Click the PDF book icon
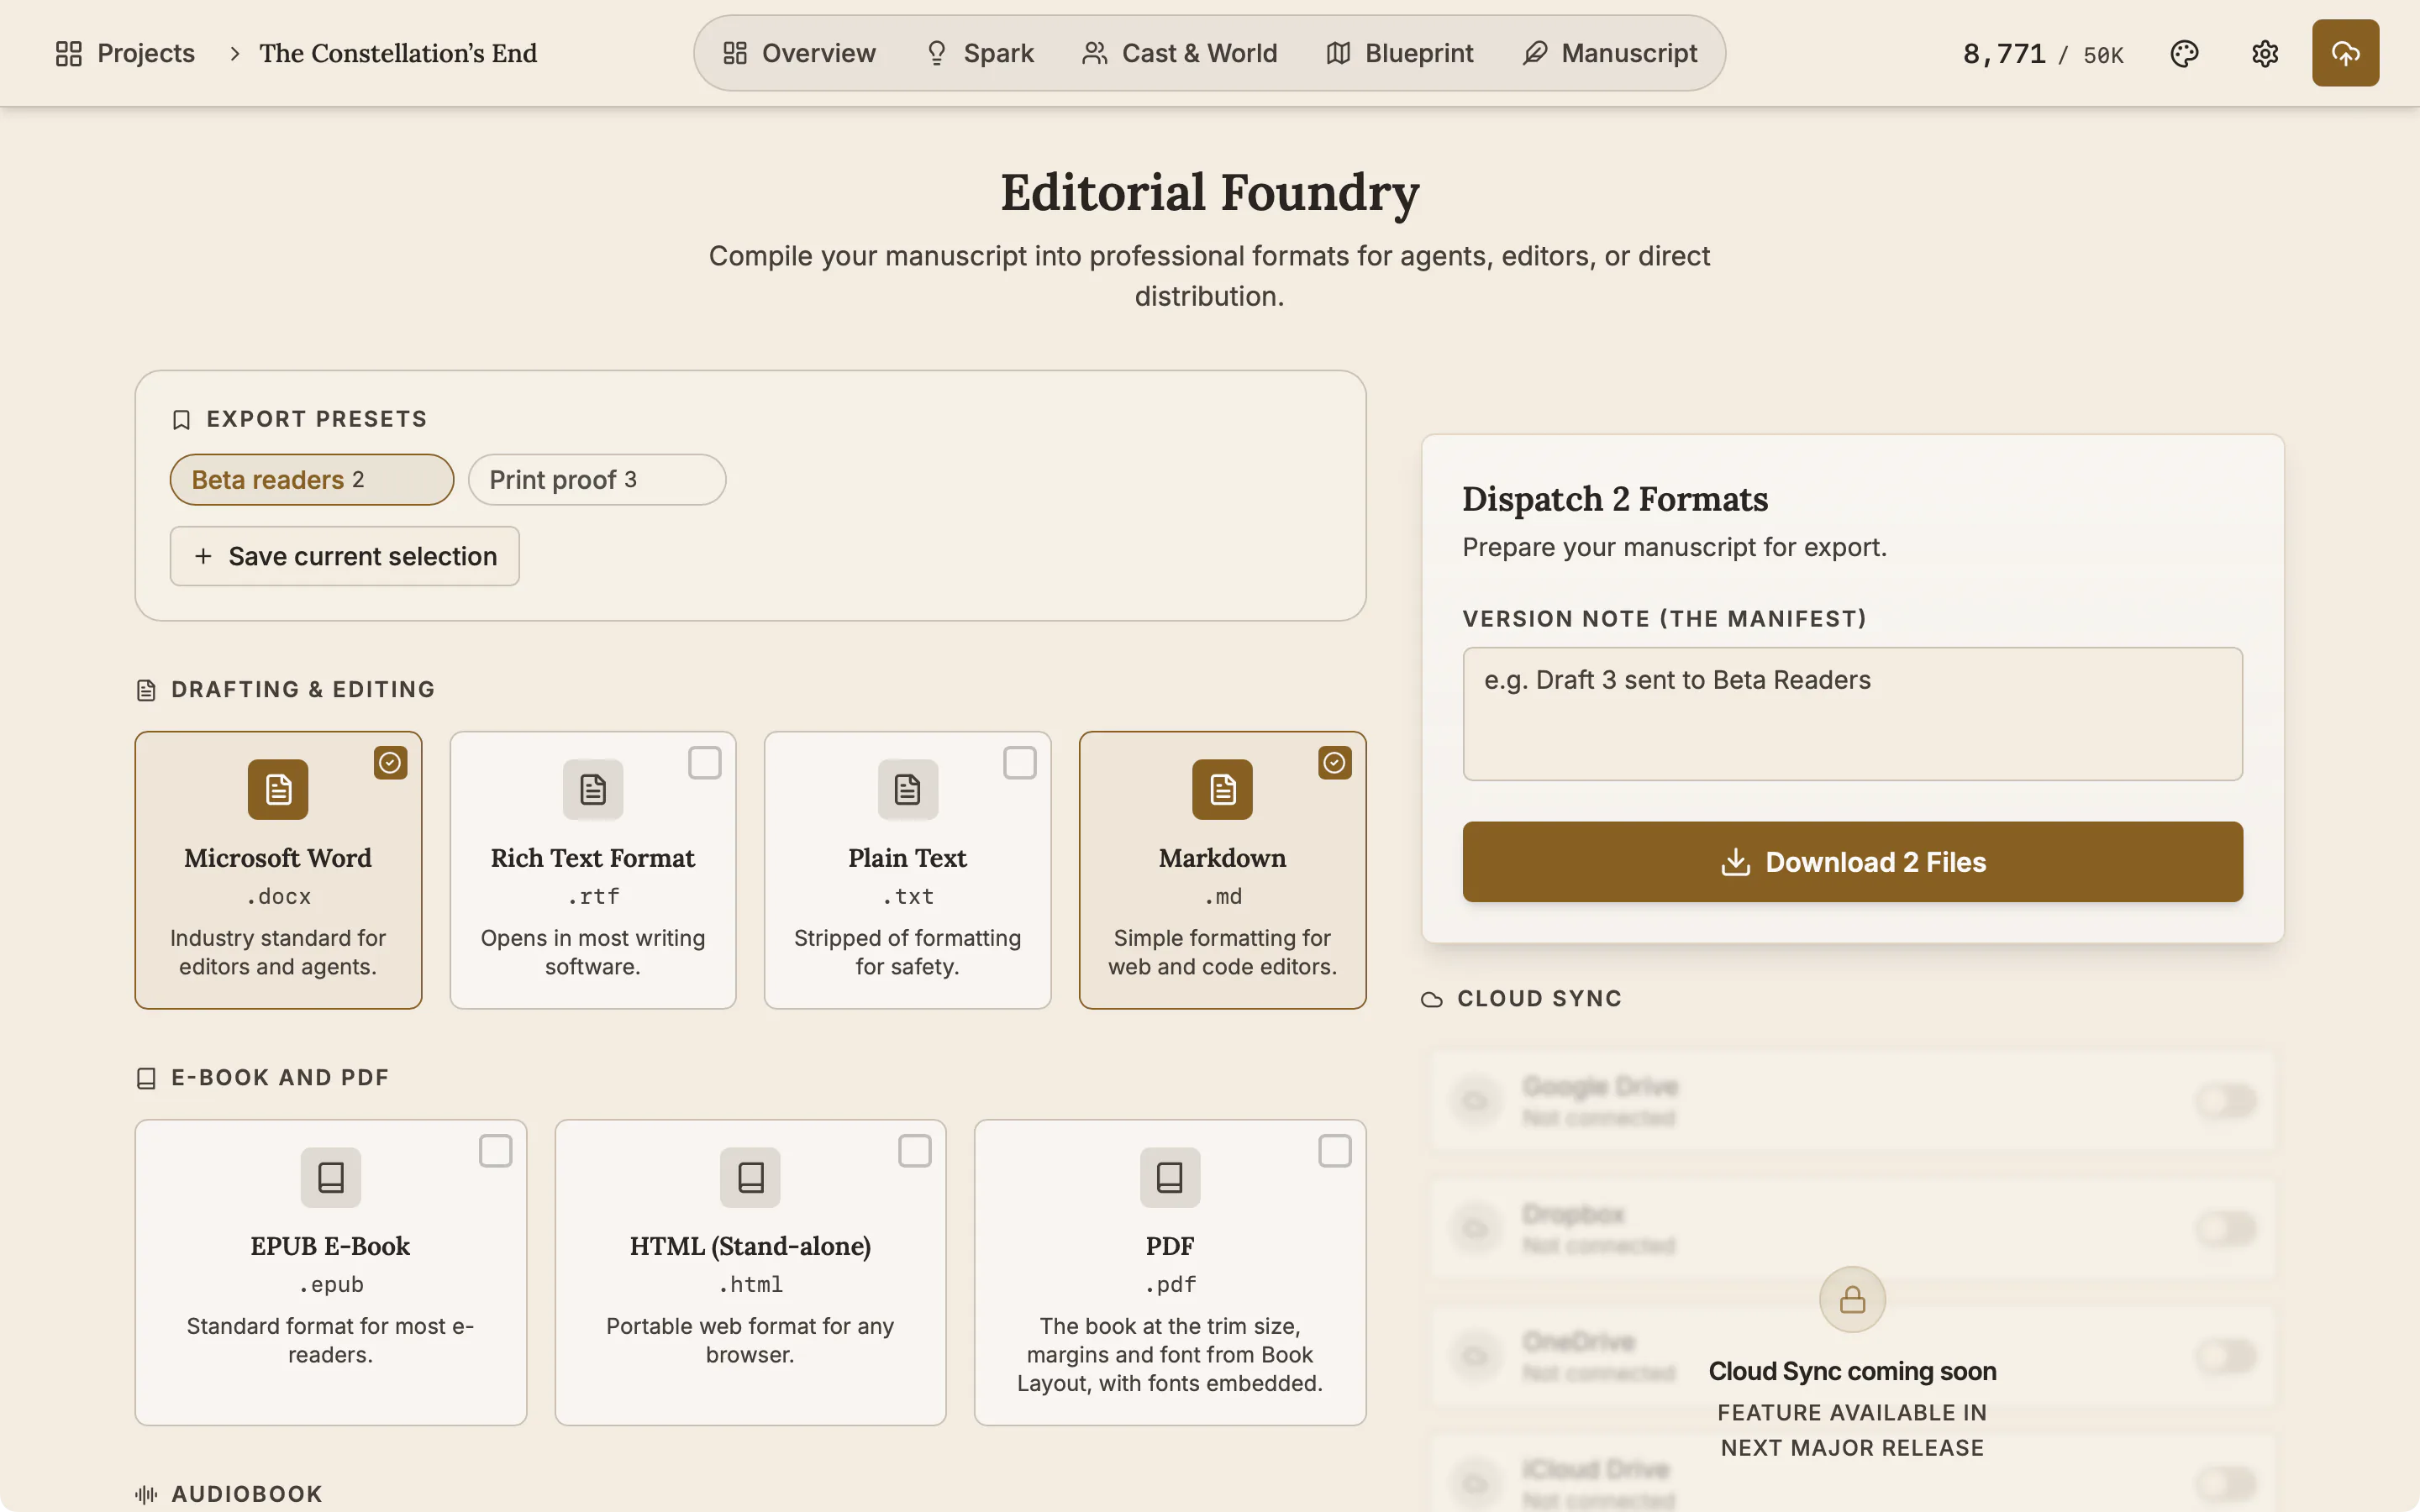This screenshot has height=1512, width=2420. point(1170,1177)
